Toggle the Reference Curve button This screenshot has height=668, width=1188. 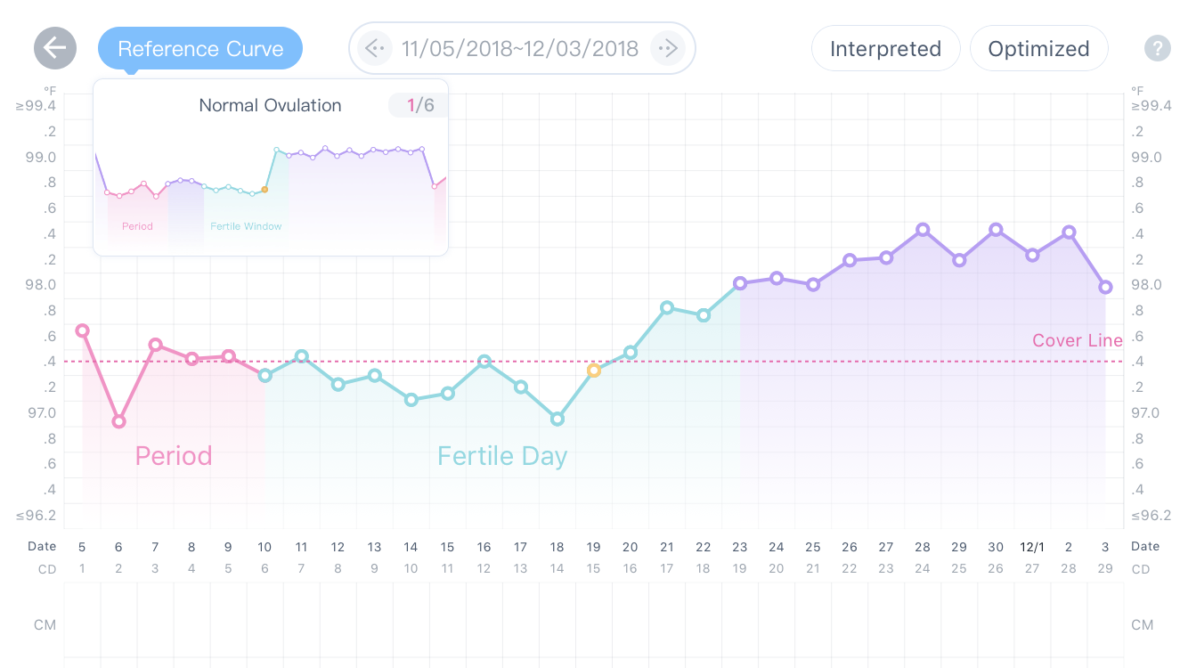pyautogui.click(x=200, y=48)
